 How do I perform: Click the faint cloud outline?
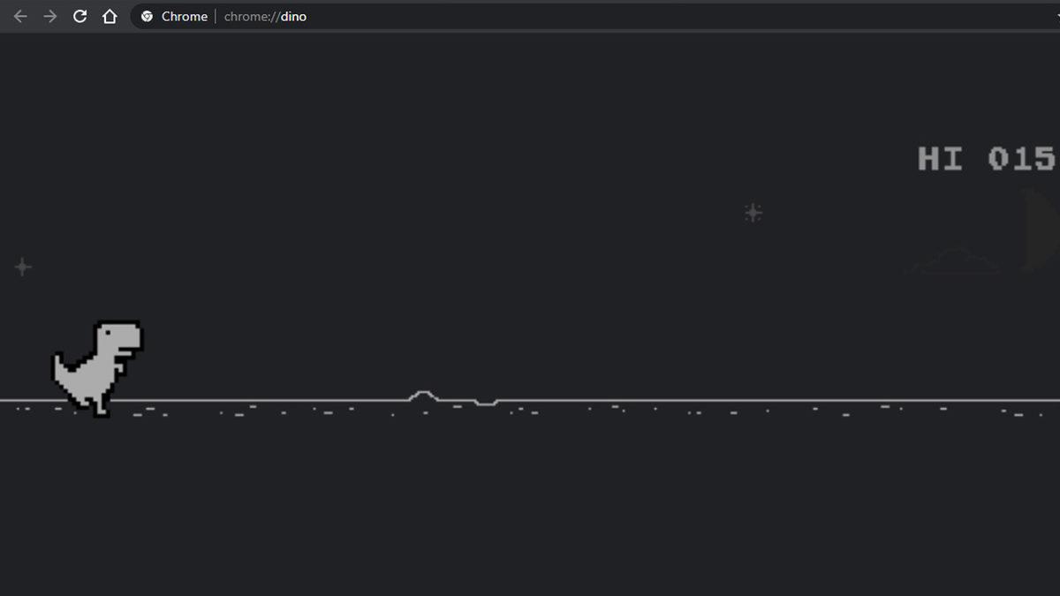pyautogui.click(x=956, y=262)
